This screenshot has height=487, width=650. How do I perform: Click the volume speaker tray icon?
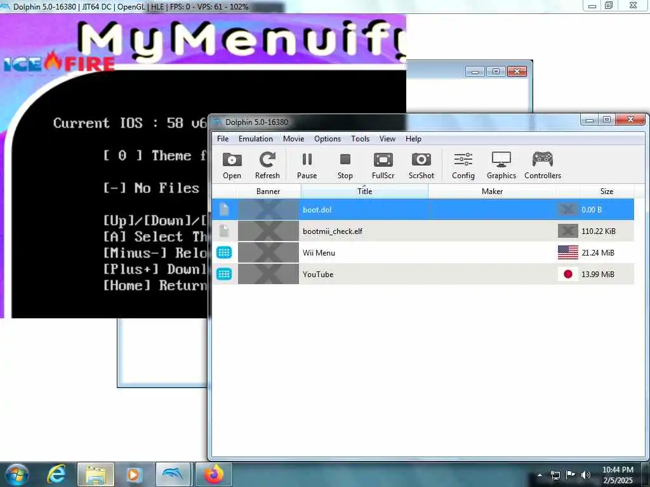click(585, 475)
